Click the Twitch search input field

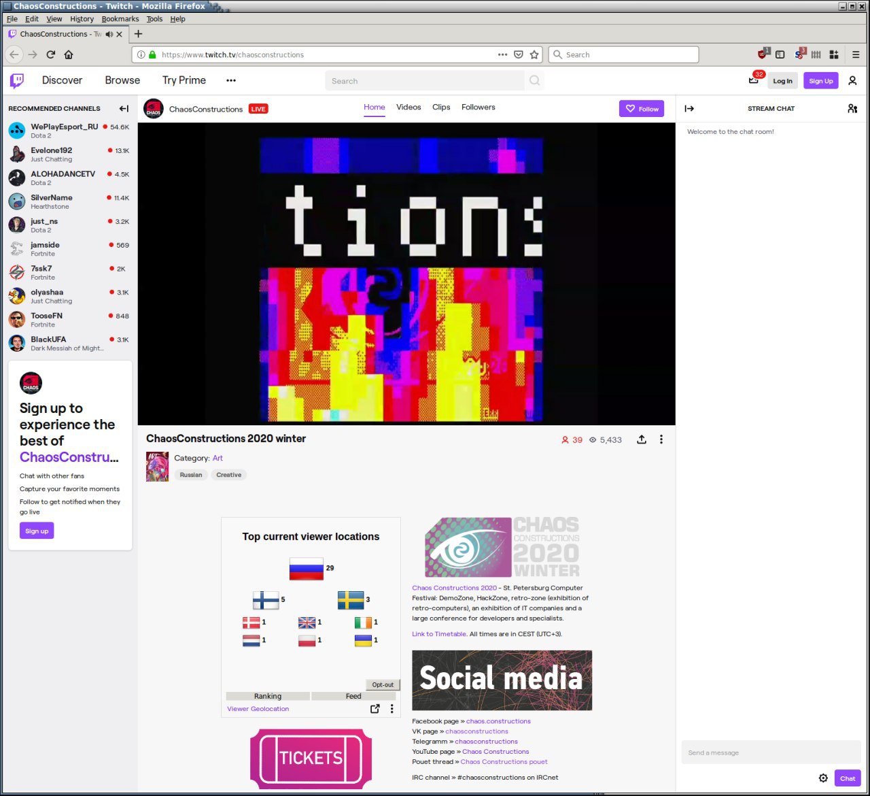pyautogui.click(x=425, y=81)
